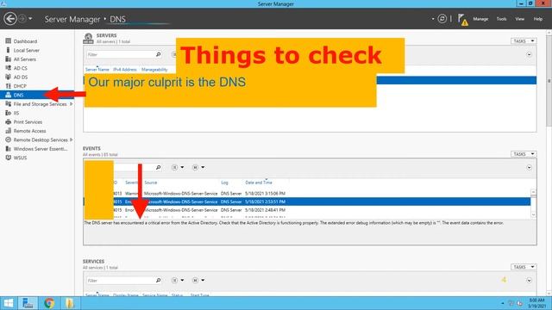Click the Events list scrollbar down arrow
The width and height of the screenshot is (552, 310).
(x=533, y=214)
